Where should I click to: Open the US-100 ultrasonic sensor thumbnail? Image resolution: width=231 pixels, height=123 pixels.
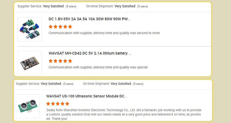click(28, 106)
